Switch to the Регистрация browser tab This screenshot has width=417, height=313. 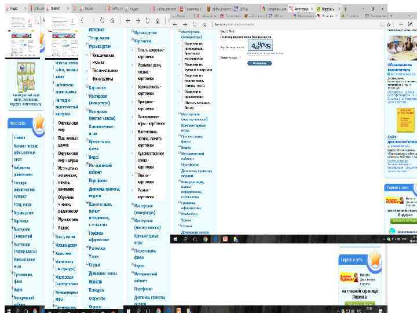(x=301, y=9)
